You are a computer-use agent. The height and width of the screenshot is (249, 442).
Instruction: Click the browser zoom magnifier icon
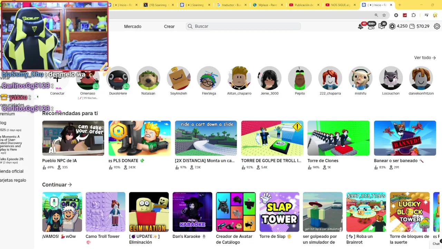(x=376, y=15)
